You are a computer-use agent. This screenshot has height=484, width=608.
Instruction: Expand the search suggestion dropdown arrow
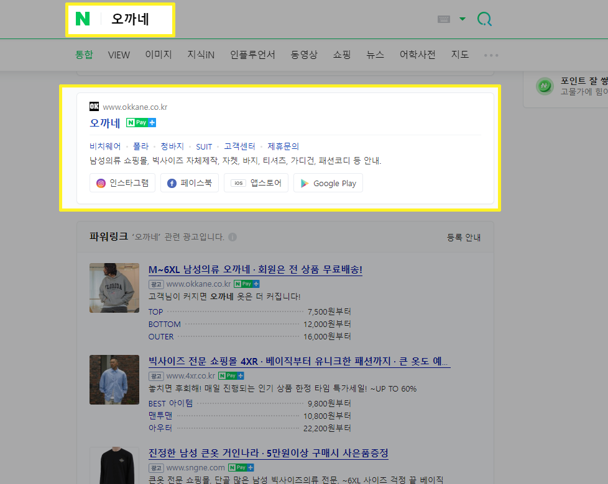[462, 19]
